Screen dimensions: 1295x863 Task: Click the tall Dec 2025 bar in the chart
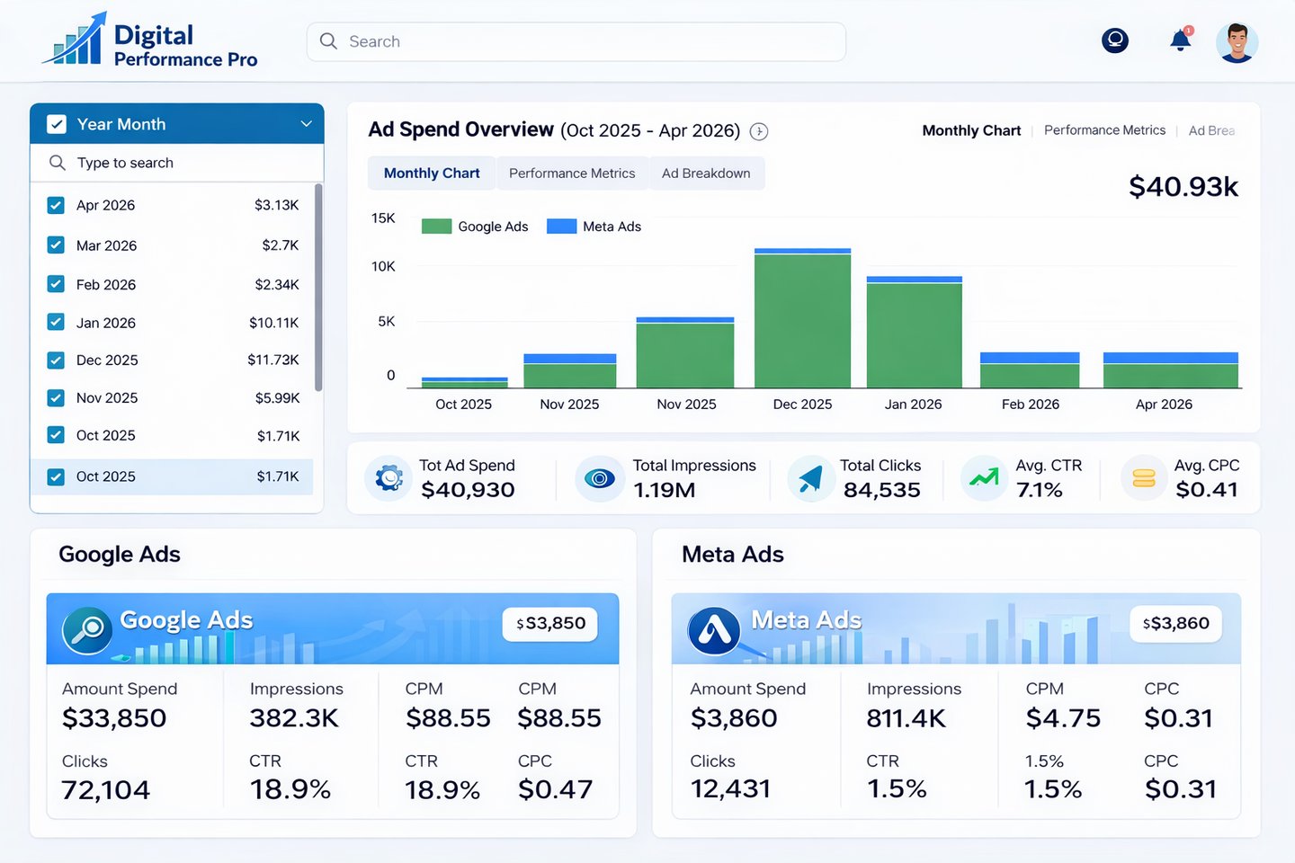pos(802,318)
